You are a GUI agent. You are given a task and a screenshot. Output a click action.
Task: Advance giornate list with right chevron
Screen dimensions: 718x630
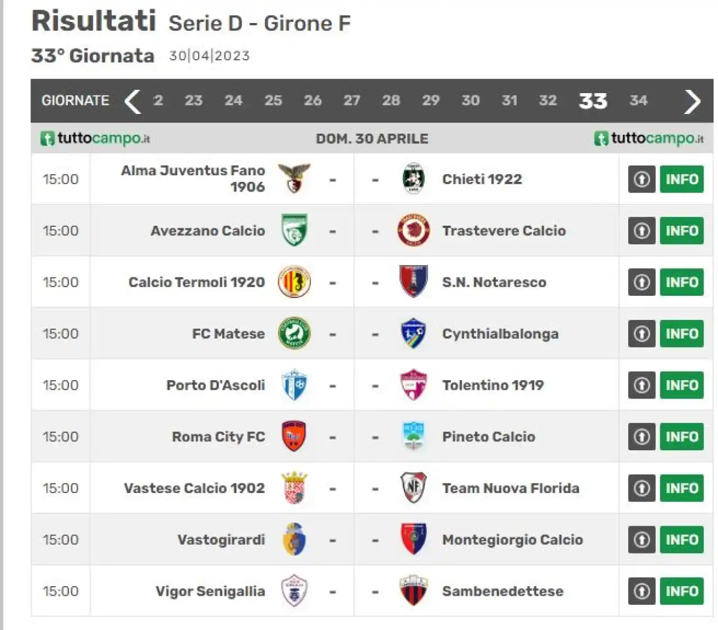point(693,101)
